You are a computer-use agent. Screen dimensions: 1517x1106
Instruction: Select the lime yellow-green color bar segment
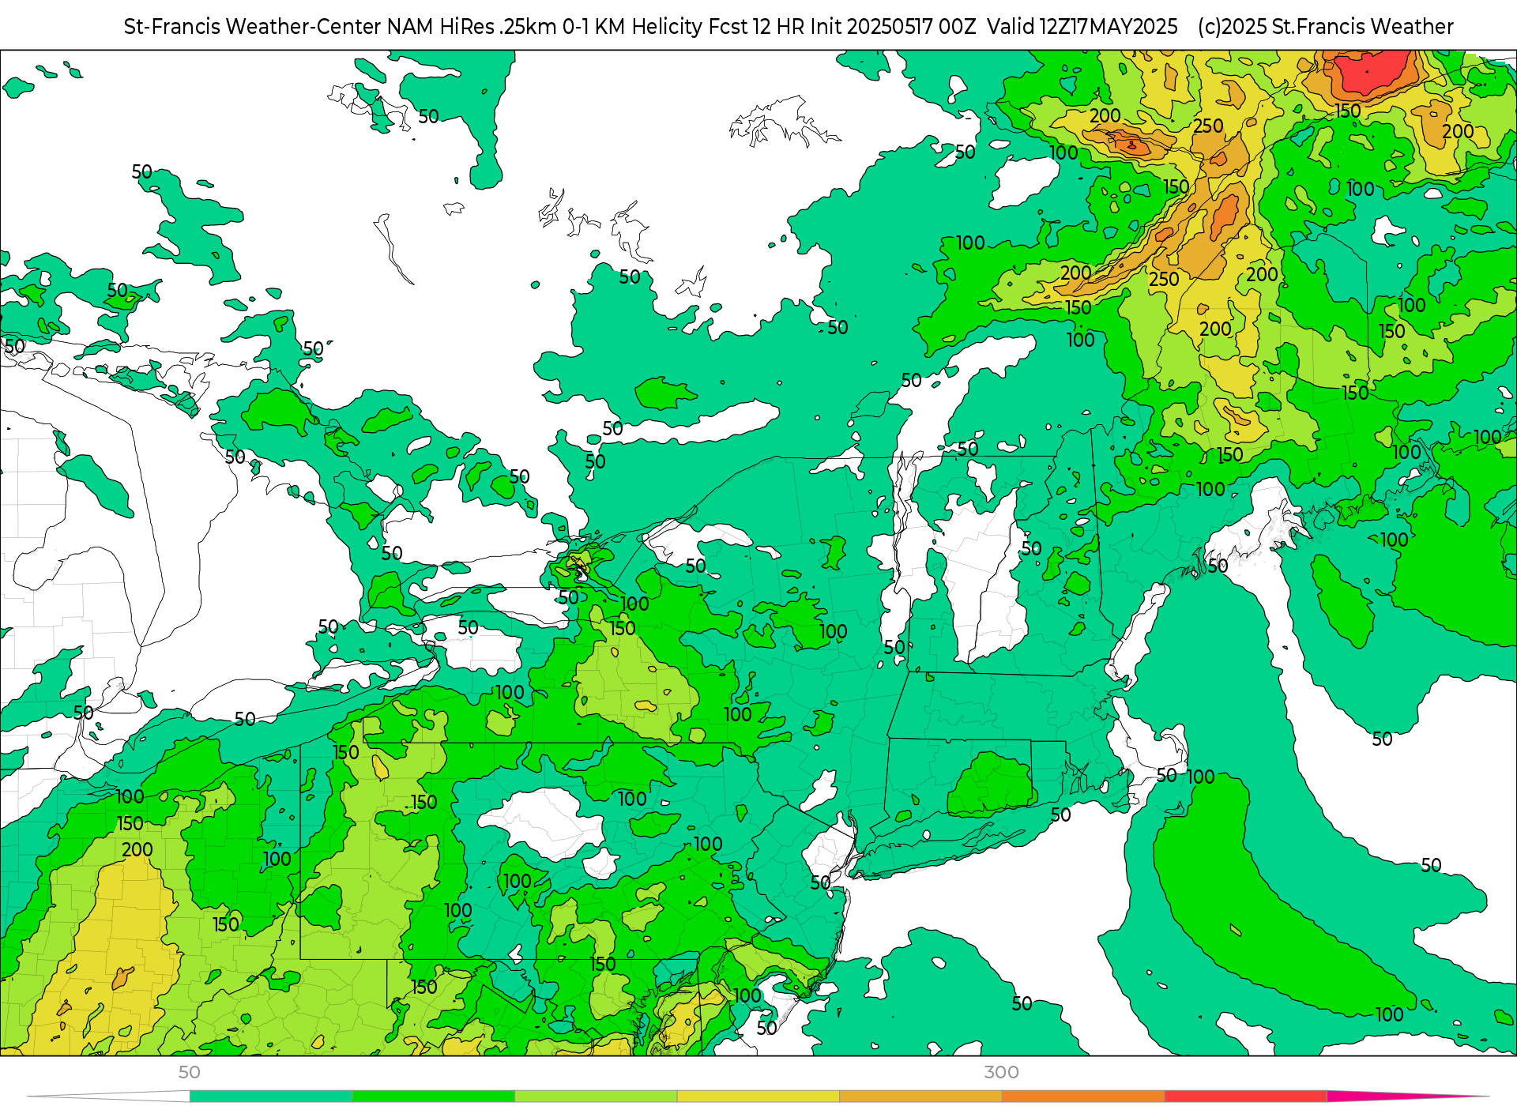596,1097
